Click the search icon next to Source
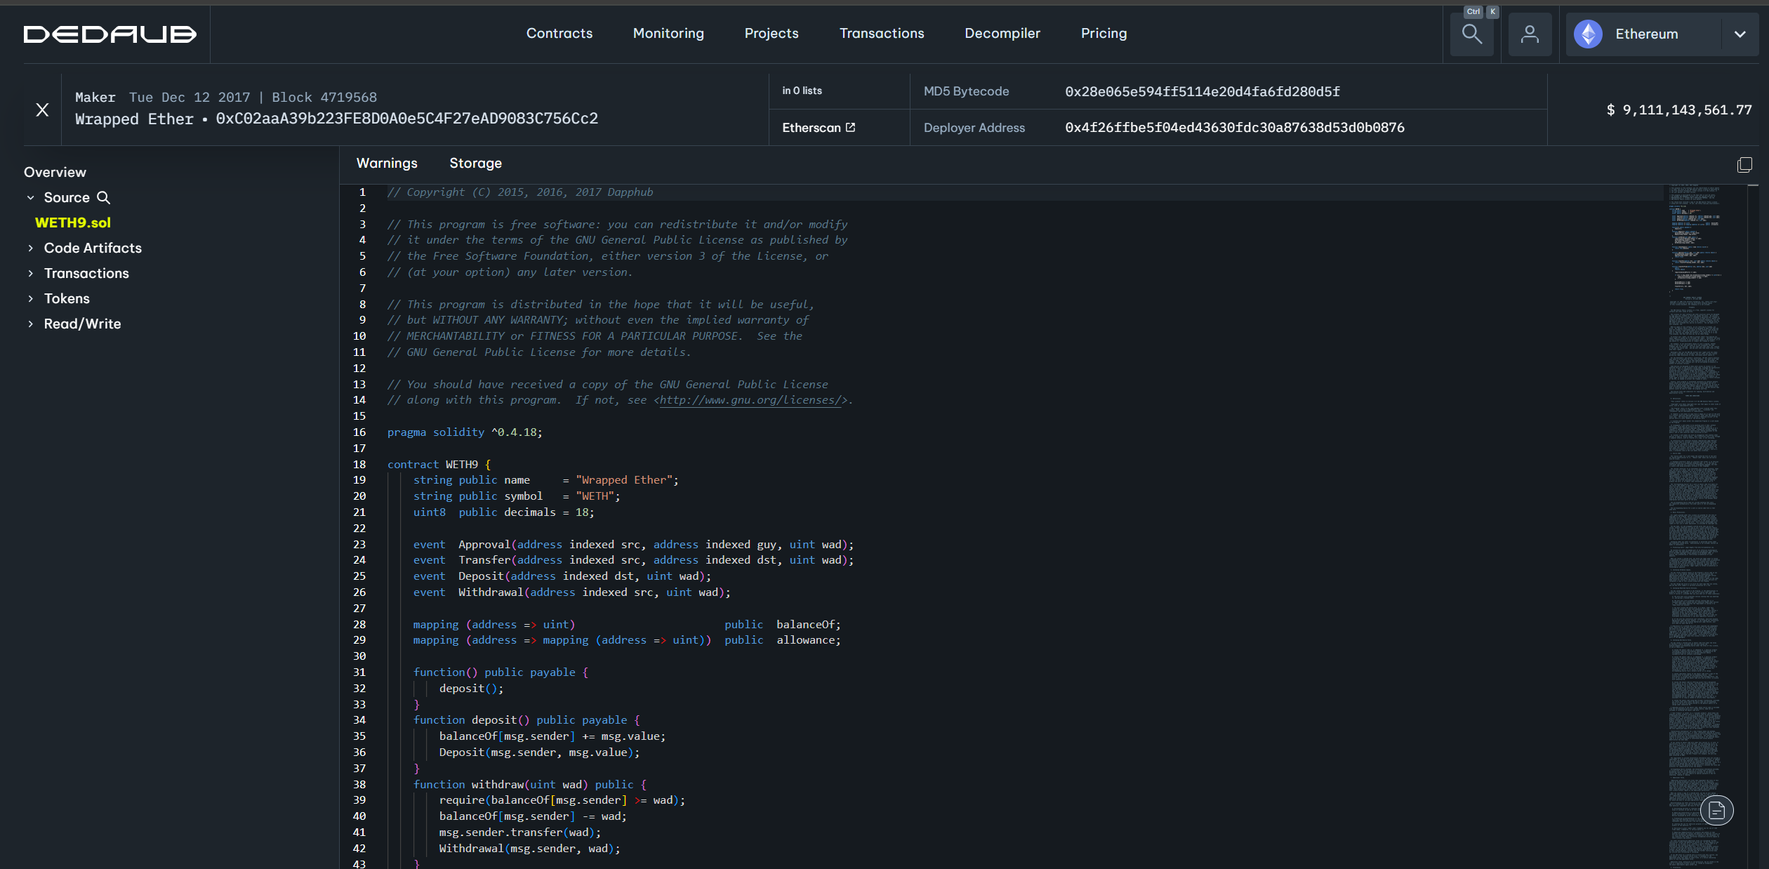Image resolution: width=1769 pixels, height=869 pixels. pyautogui.click(x=103, y=197)
